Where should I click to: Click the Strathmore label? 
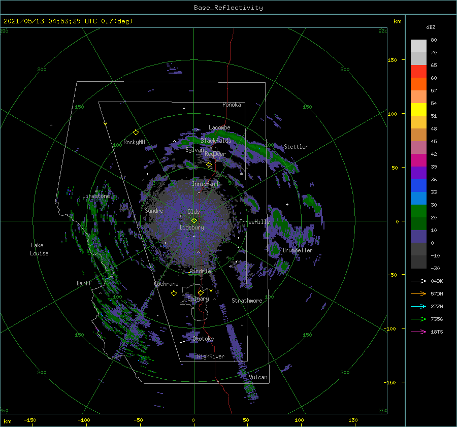(x=247, y=301)
